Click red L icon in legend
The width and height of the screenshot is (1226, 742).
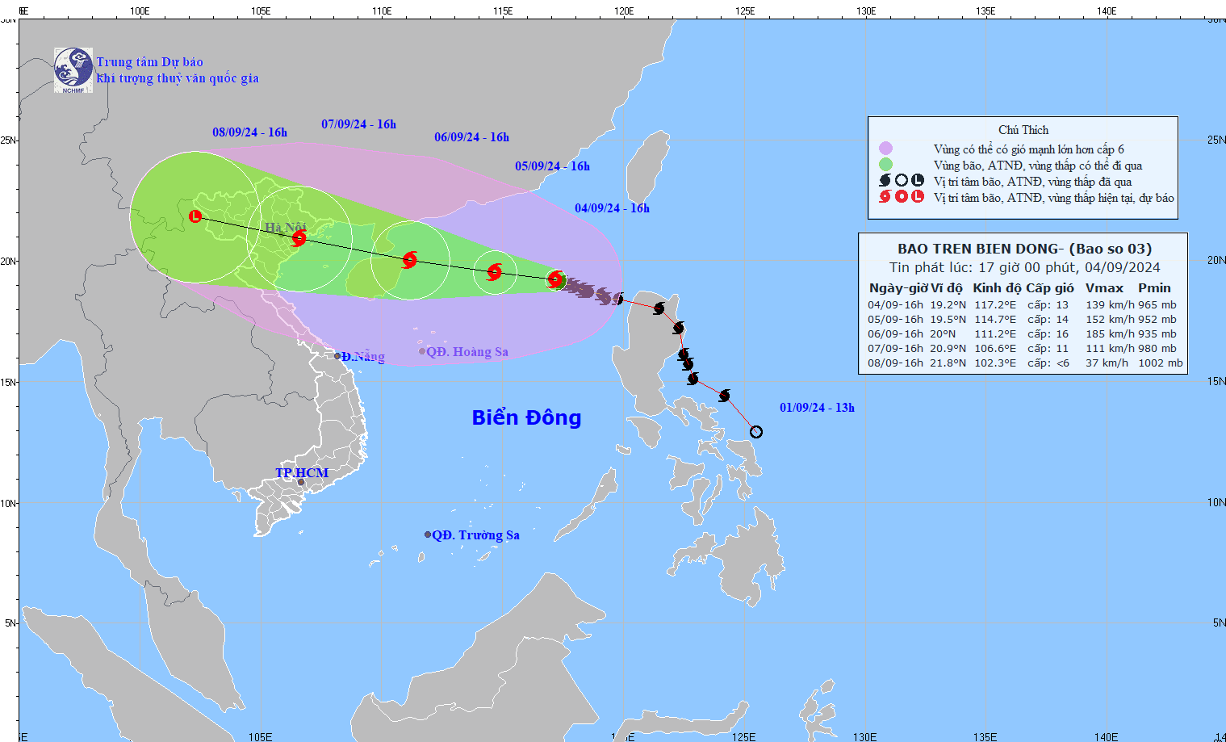tap(918, 196)
